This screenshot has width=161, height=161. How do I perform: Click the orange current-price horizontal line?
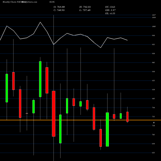click(80, 120)
